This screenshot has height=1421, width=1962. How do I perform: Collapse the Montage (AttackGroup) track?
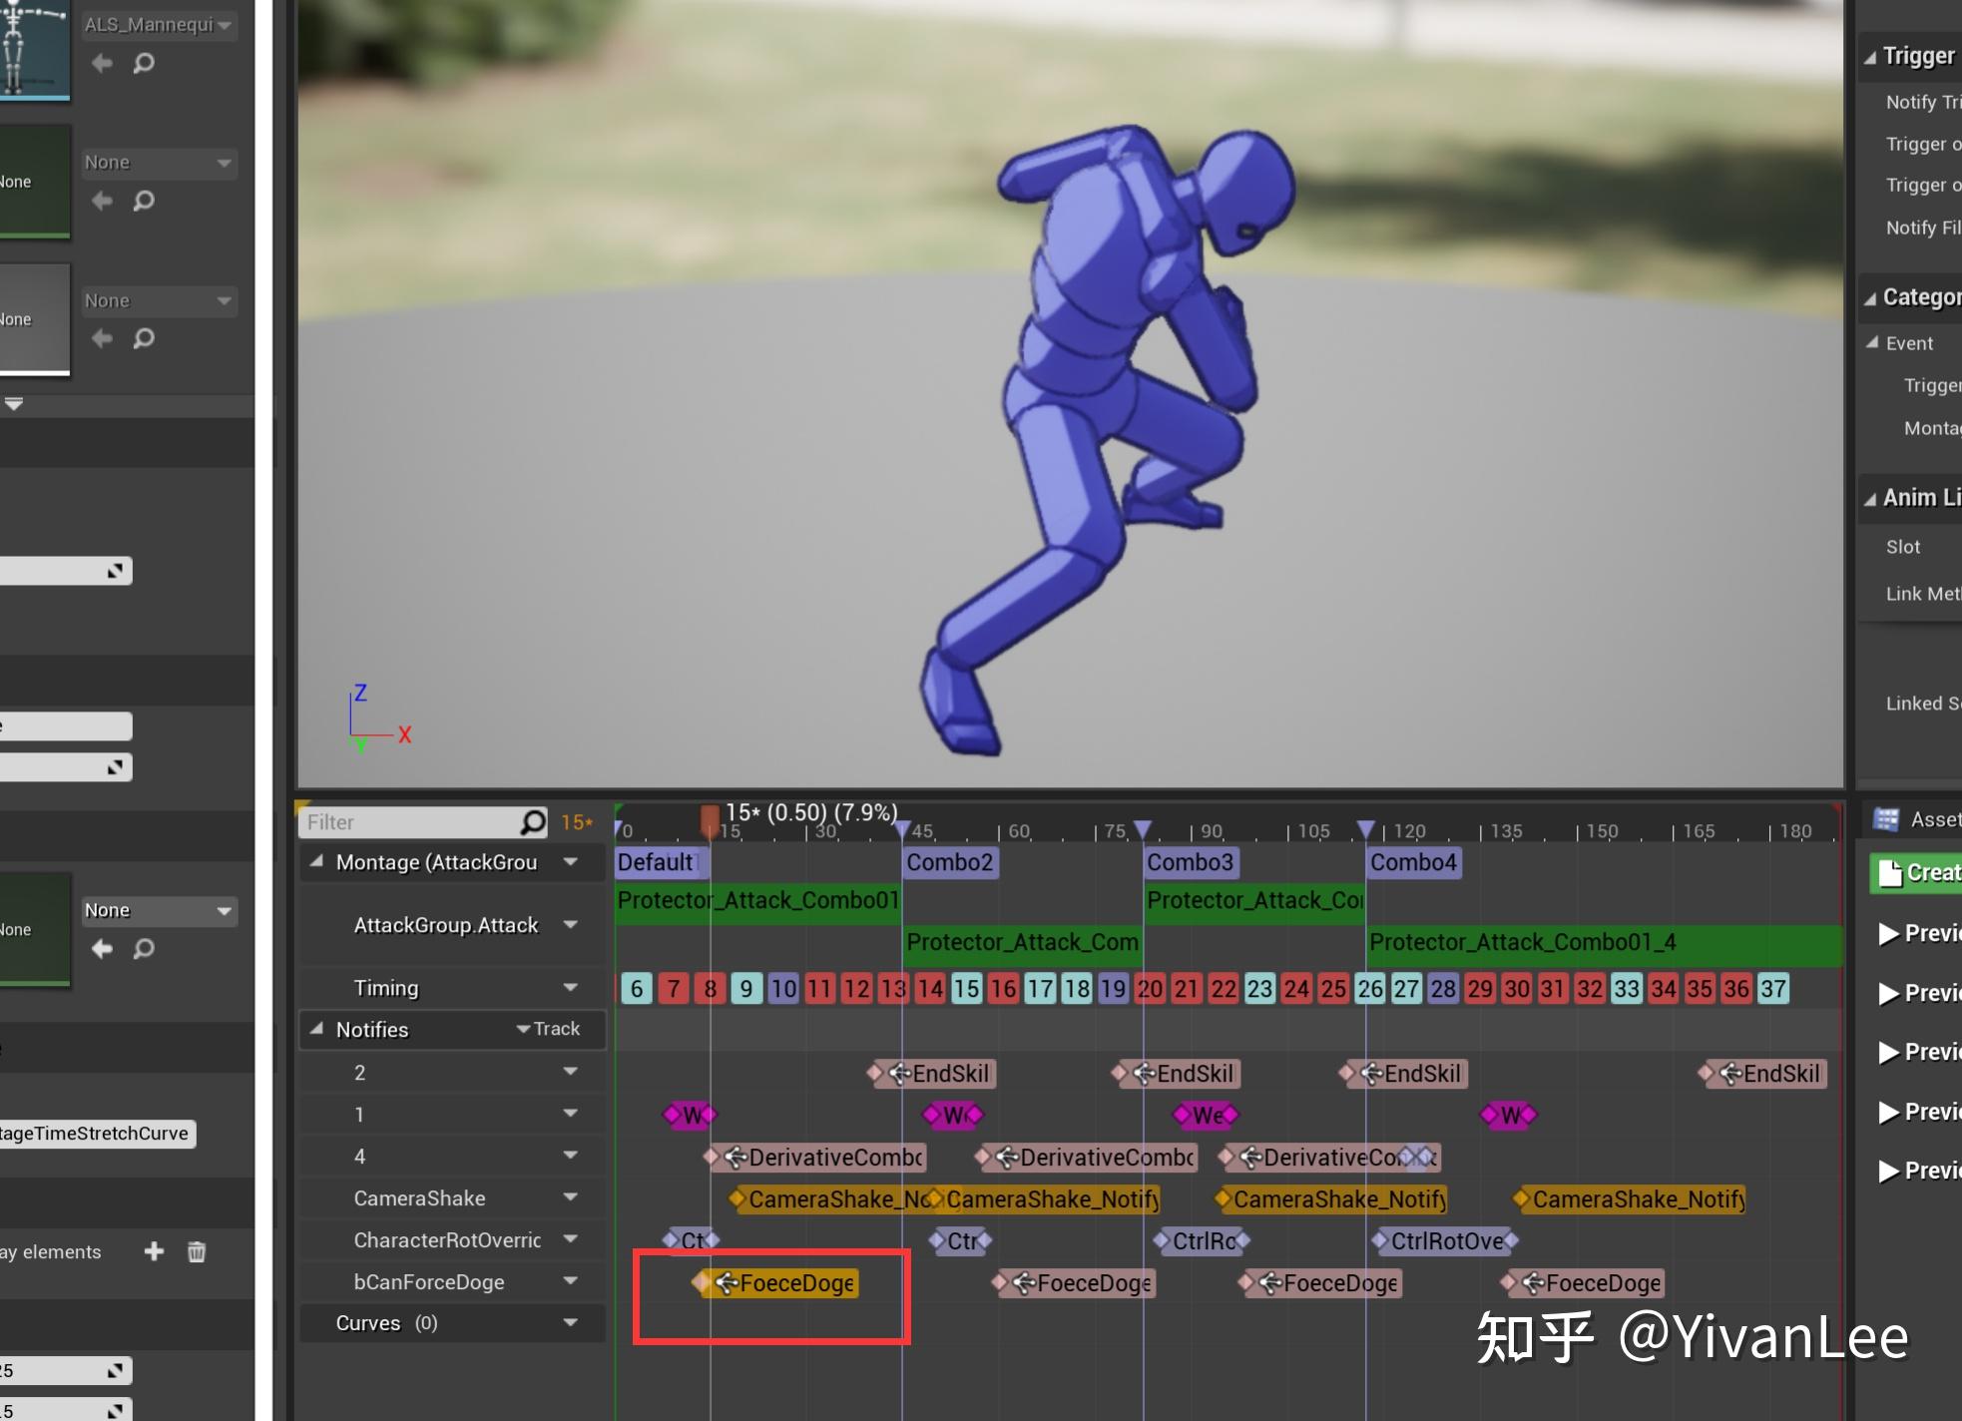pos(316,861)
